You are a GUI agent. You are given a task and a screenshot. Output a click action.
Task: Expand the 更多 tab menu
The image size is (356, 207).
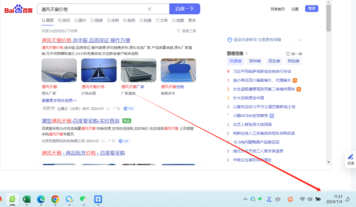(x=192, y=21)
